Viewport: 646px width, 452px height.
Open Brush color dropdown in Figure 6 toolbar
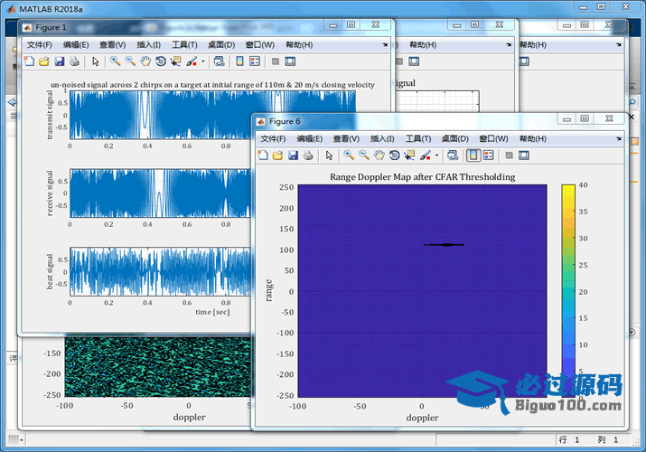point(436,155)
